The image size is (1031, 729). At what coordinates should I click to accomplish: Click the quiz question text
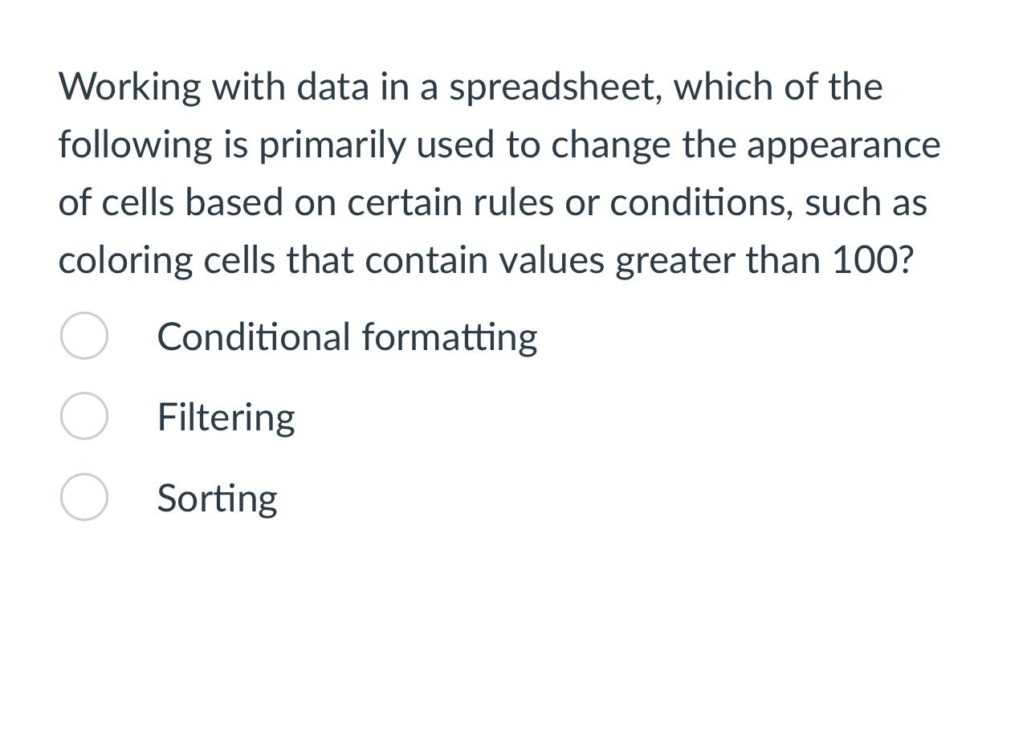pyautogui.click(x=498, y=173)
